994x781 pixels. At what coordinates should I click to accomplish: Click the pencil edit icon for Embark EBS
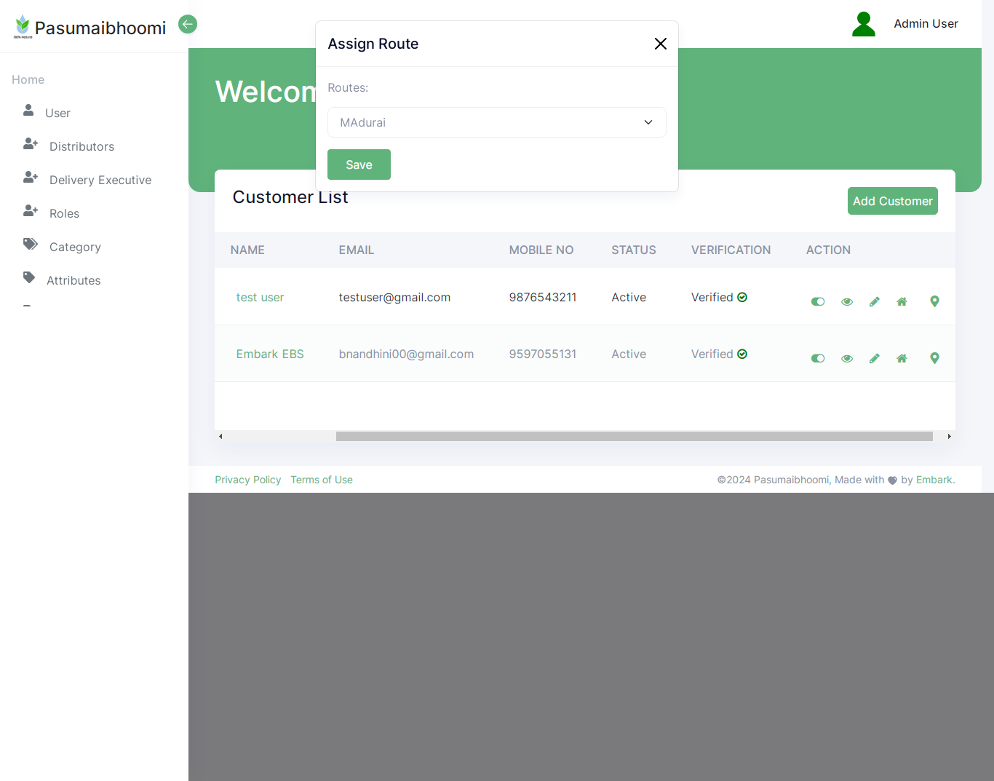pos(874,358)
